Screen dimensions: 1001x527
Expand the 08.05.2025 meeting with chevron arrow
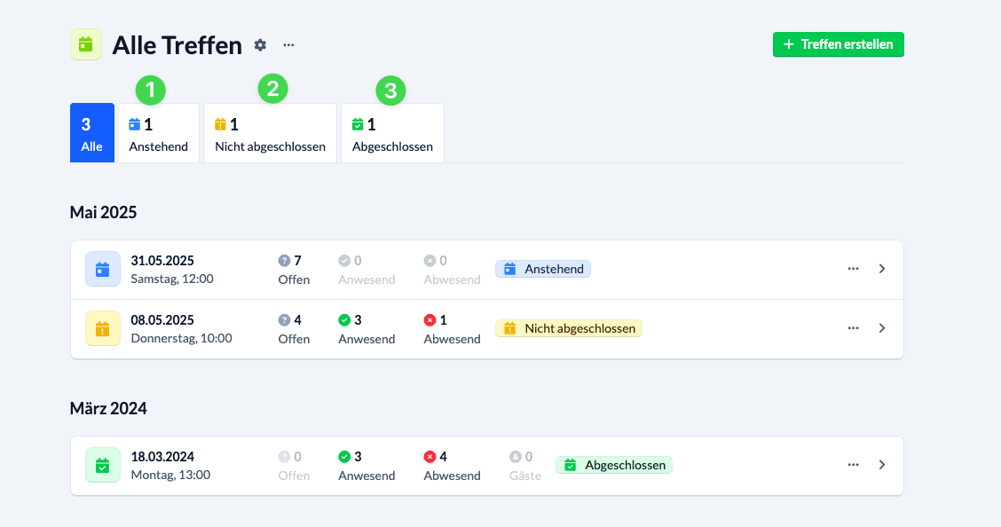(881, 328)
